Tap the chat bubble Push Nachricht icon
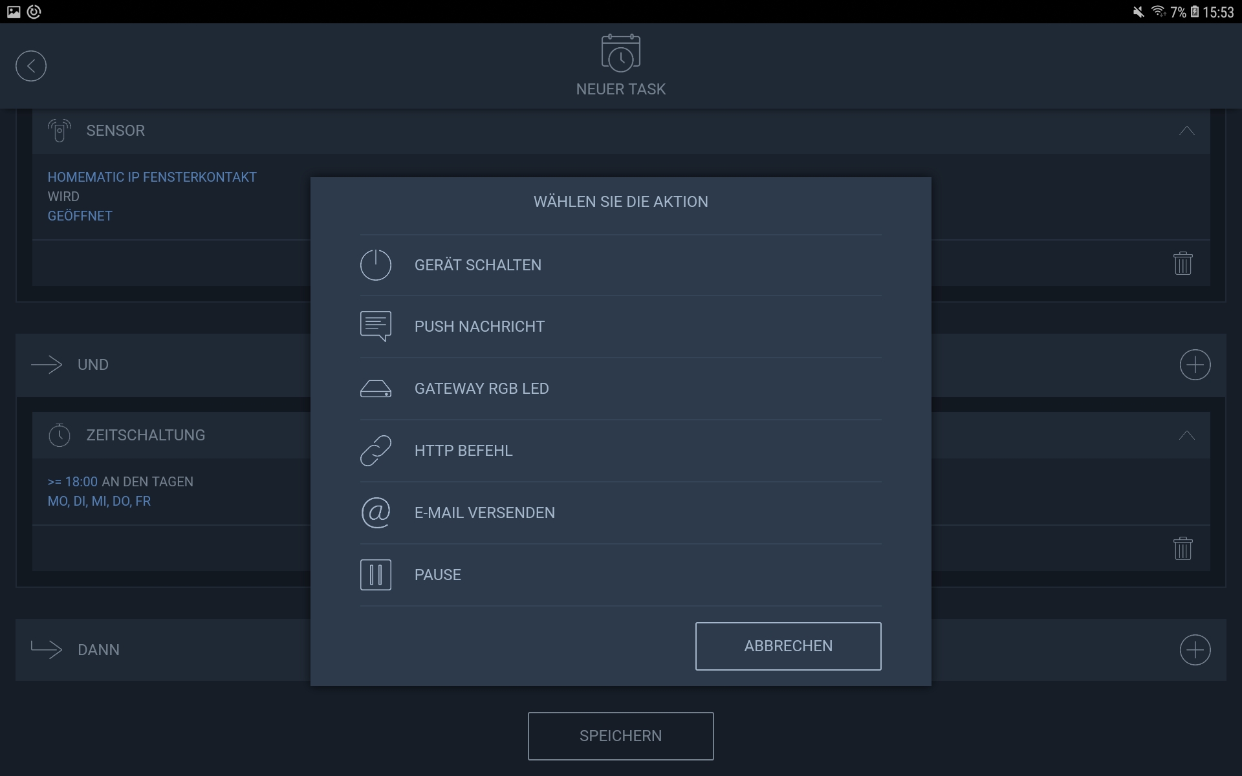 click(x=376, y=327)
